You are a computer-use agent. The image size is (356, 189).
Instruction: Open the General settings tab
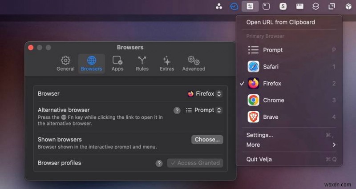click(65, 64)
